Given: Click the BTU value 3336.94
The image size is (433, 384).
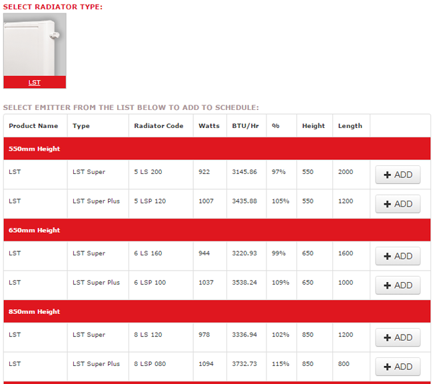Looking at the screenshot, I should pos(244,335).
